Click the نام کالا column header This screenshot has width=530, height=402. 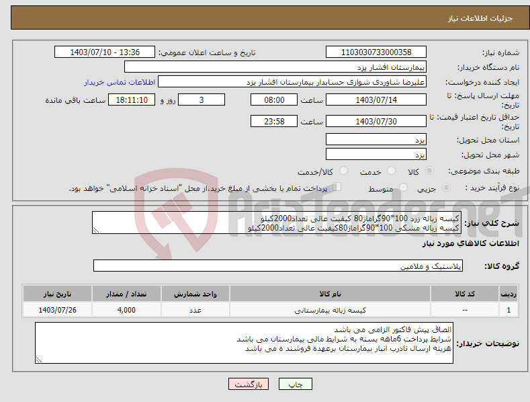click(330, 294)
